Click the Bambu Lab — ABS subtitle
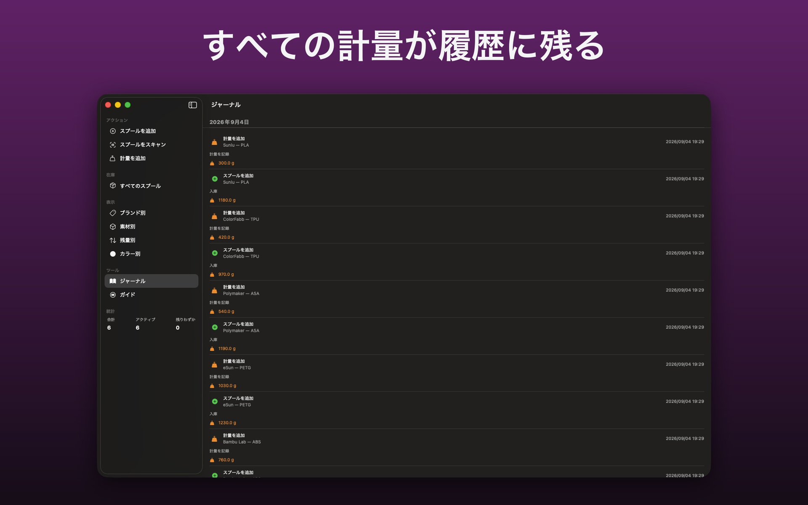808x505 pixels. coord(242,442)
